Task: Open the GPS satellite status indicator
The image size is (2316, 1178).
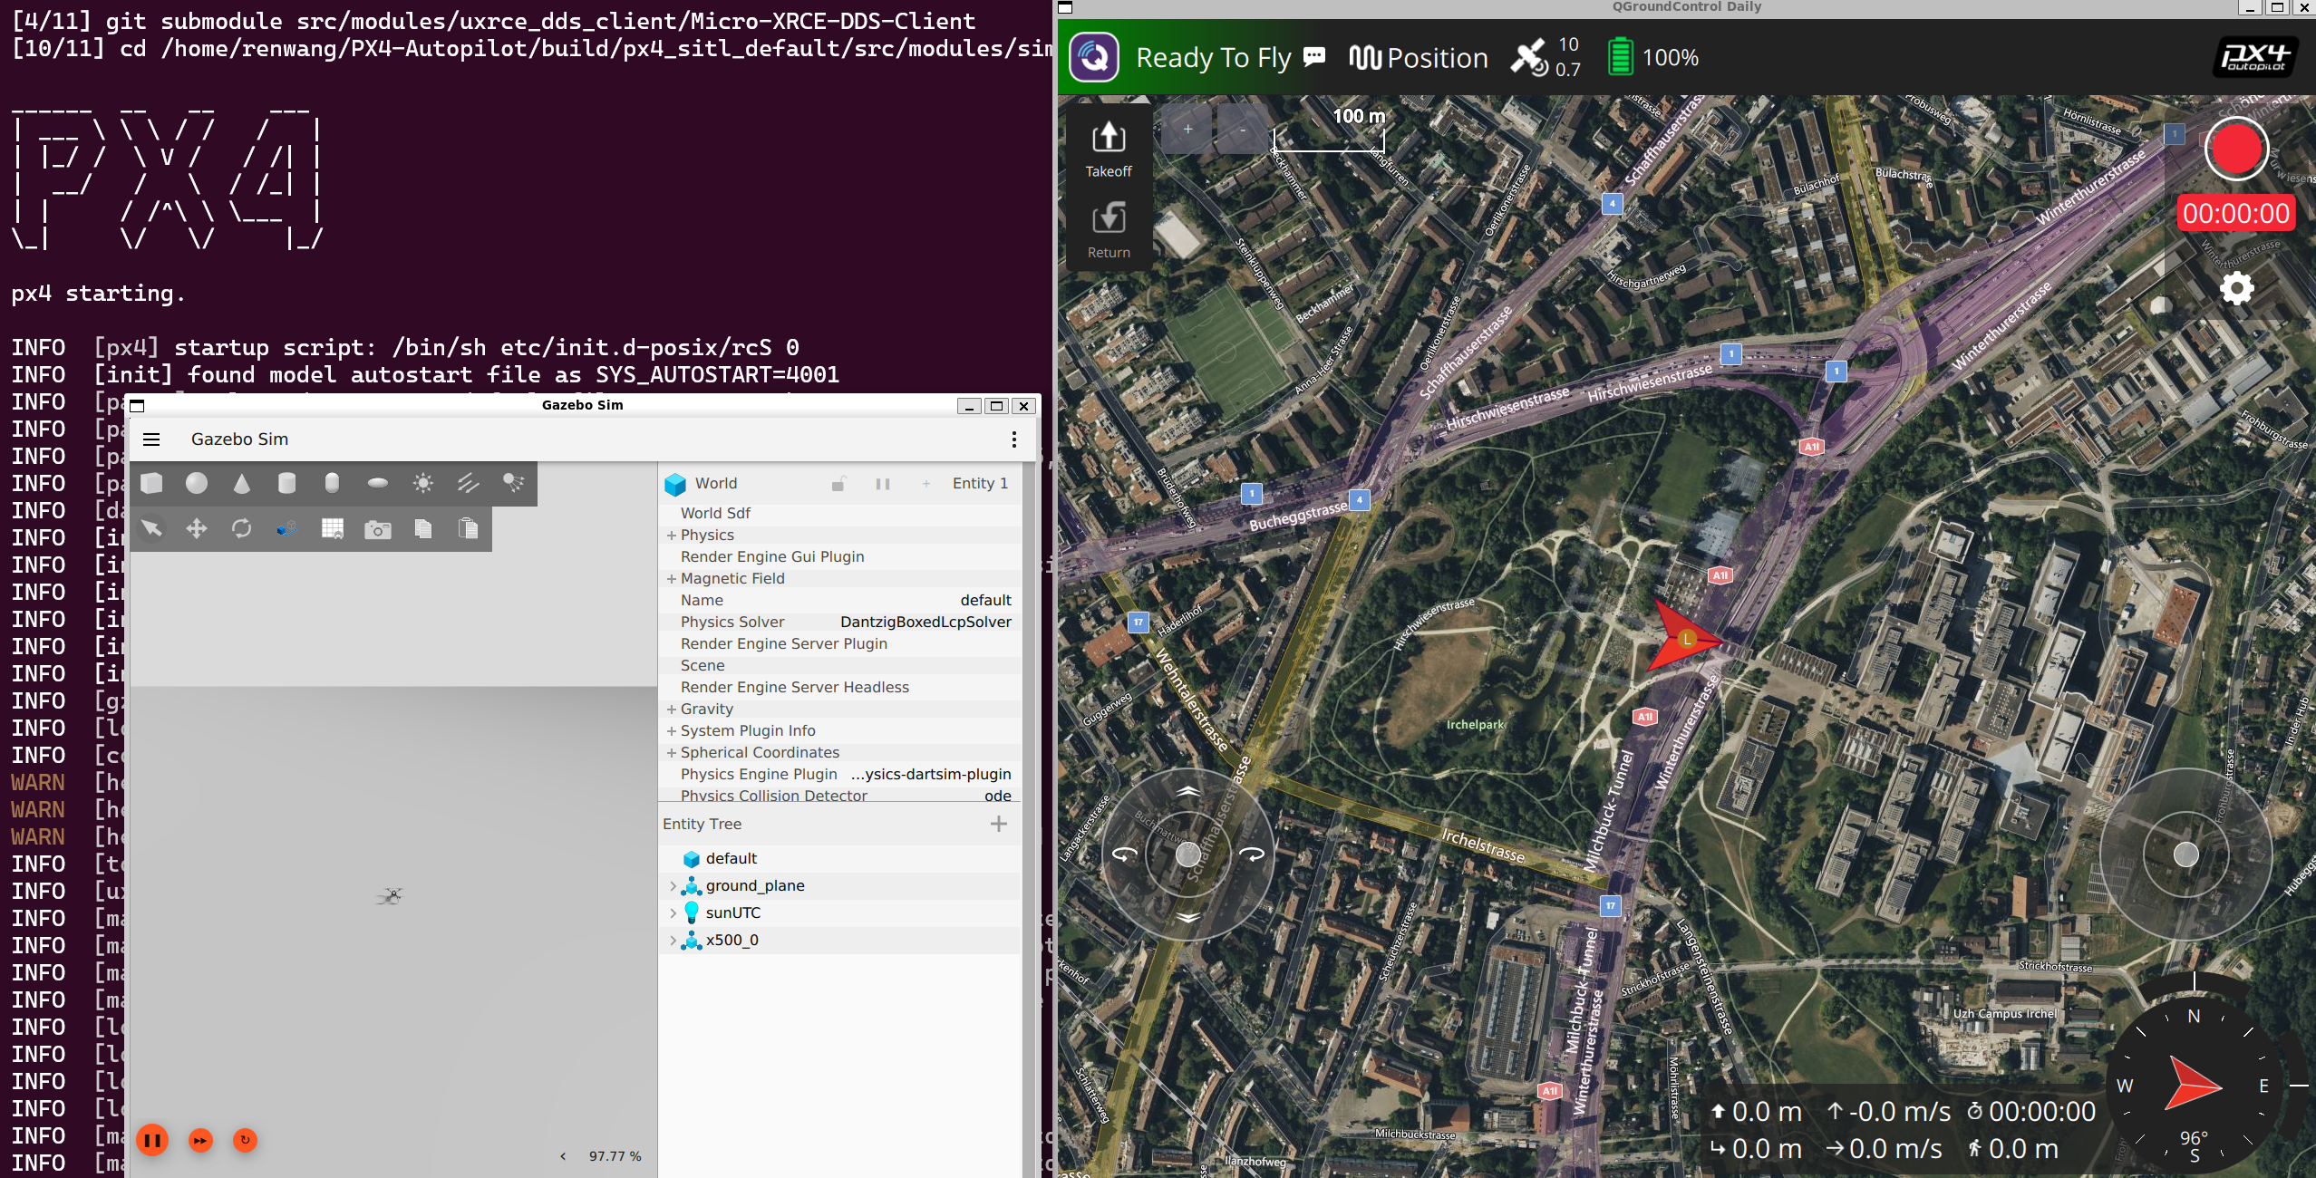Action: [x=1546, y=57]
